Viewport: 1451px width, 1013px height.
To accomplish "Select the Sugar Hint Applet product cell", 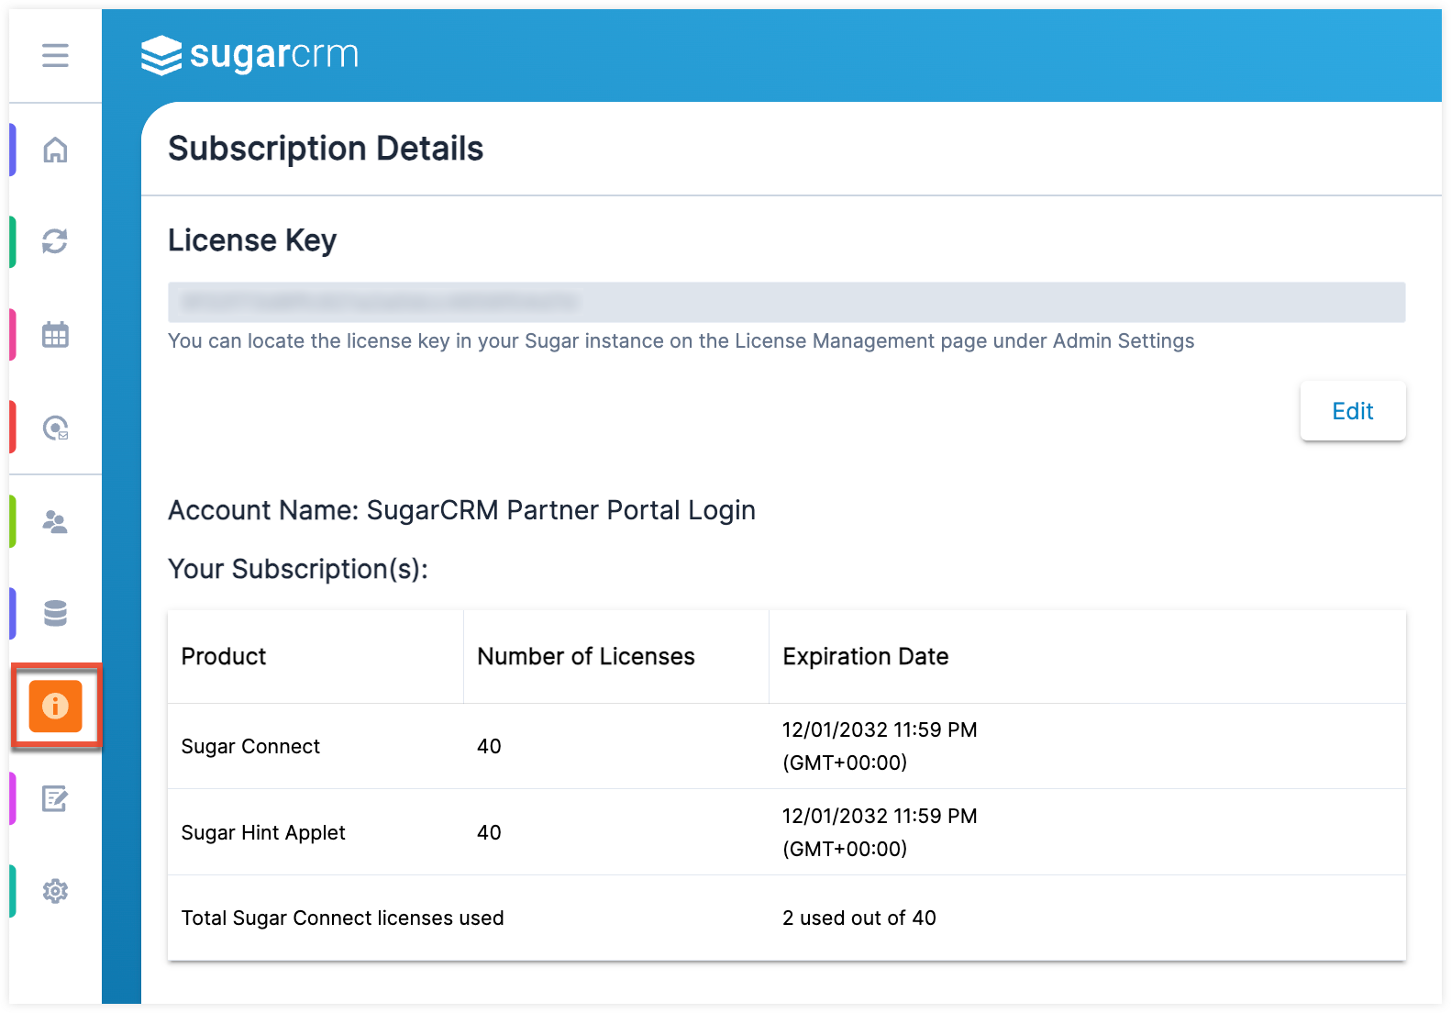I will click(x=263, y=833).
